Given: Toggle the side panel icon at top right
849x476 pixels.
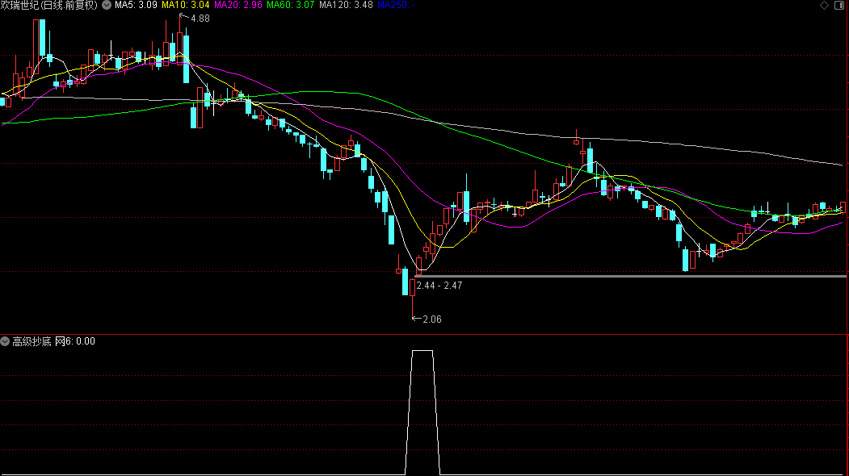Looking at the screenshot, I should click(839, 5).
